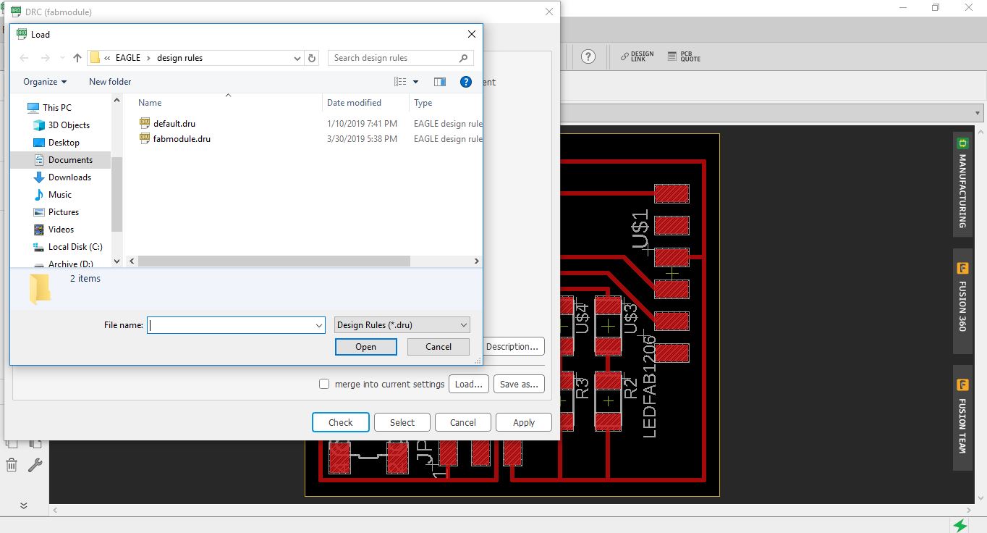The image size is (987, 533).
Task: Select This PC in navigation pane
Action: (50, 108)
